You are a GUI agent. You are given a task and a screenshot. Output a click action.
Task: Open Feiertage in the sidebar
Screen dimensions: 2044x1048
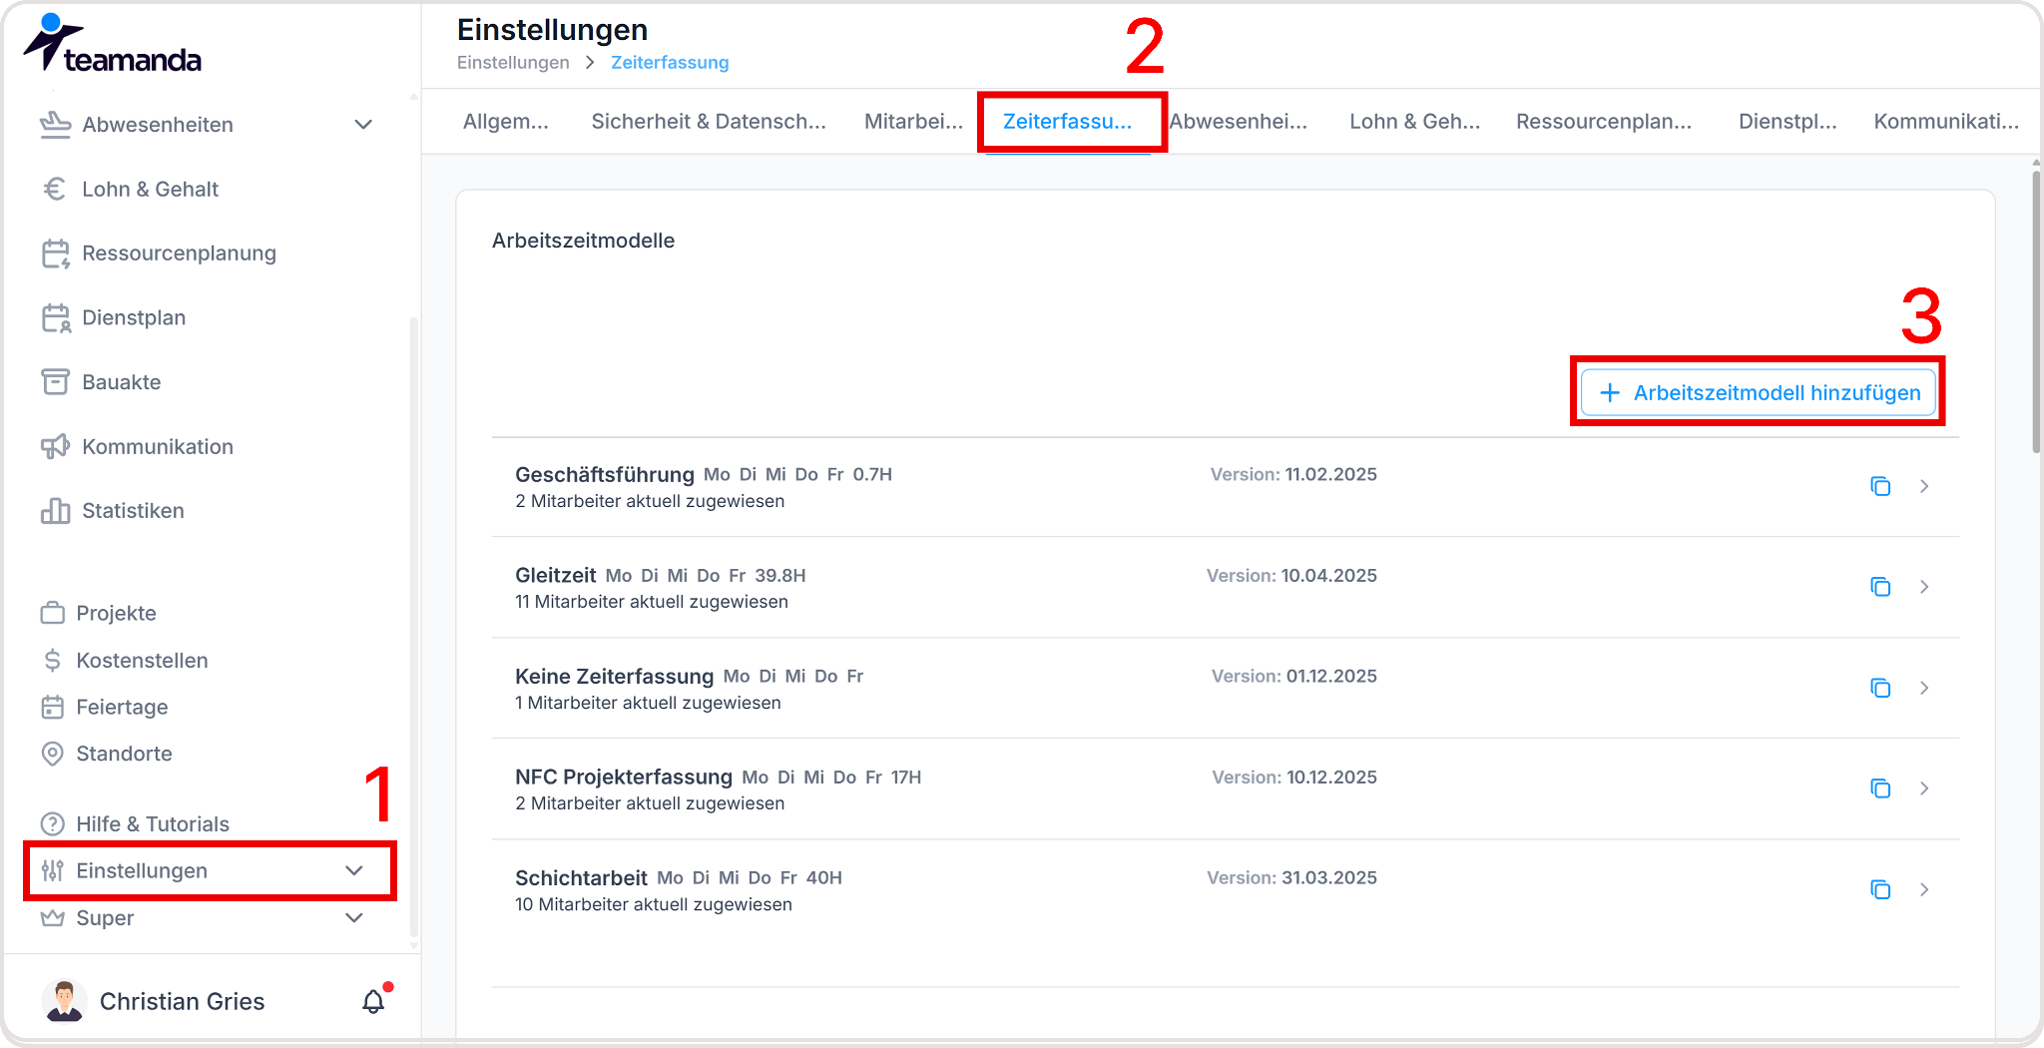pyautogui.click(x=122, y=707)
